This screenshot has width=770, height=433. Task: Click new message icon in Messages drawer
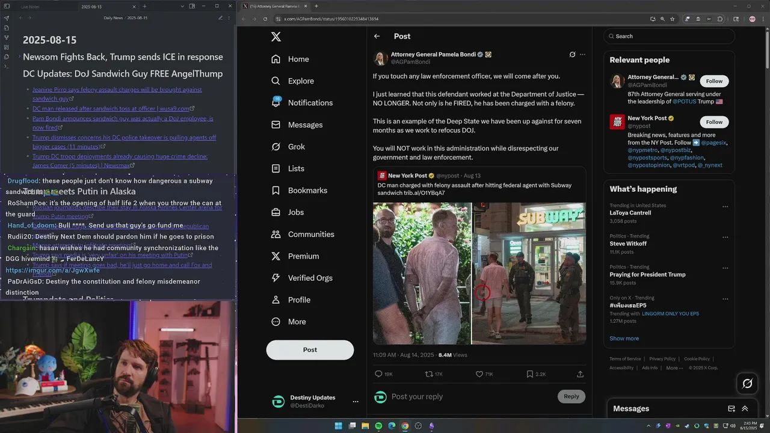coord(731,408)
